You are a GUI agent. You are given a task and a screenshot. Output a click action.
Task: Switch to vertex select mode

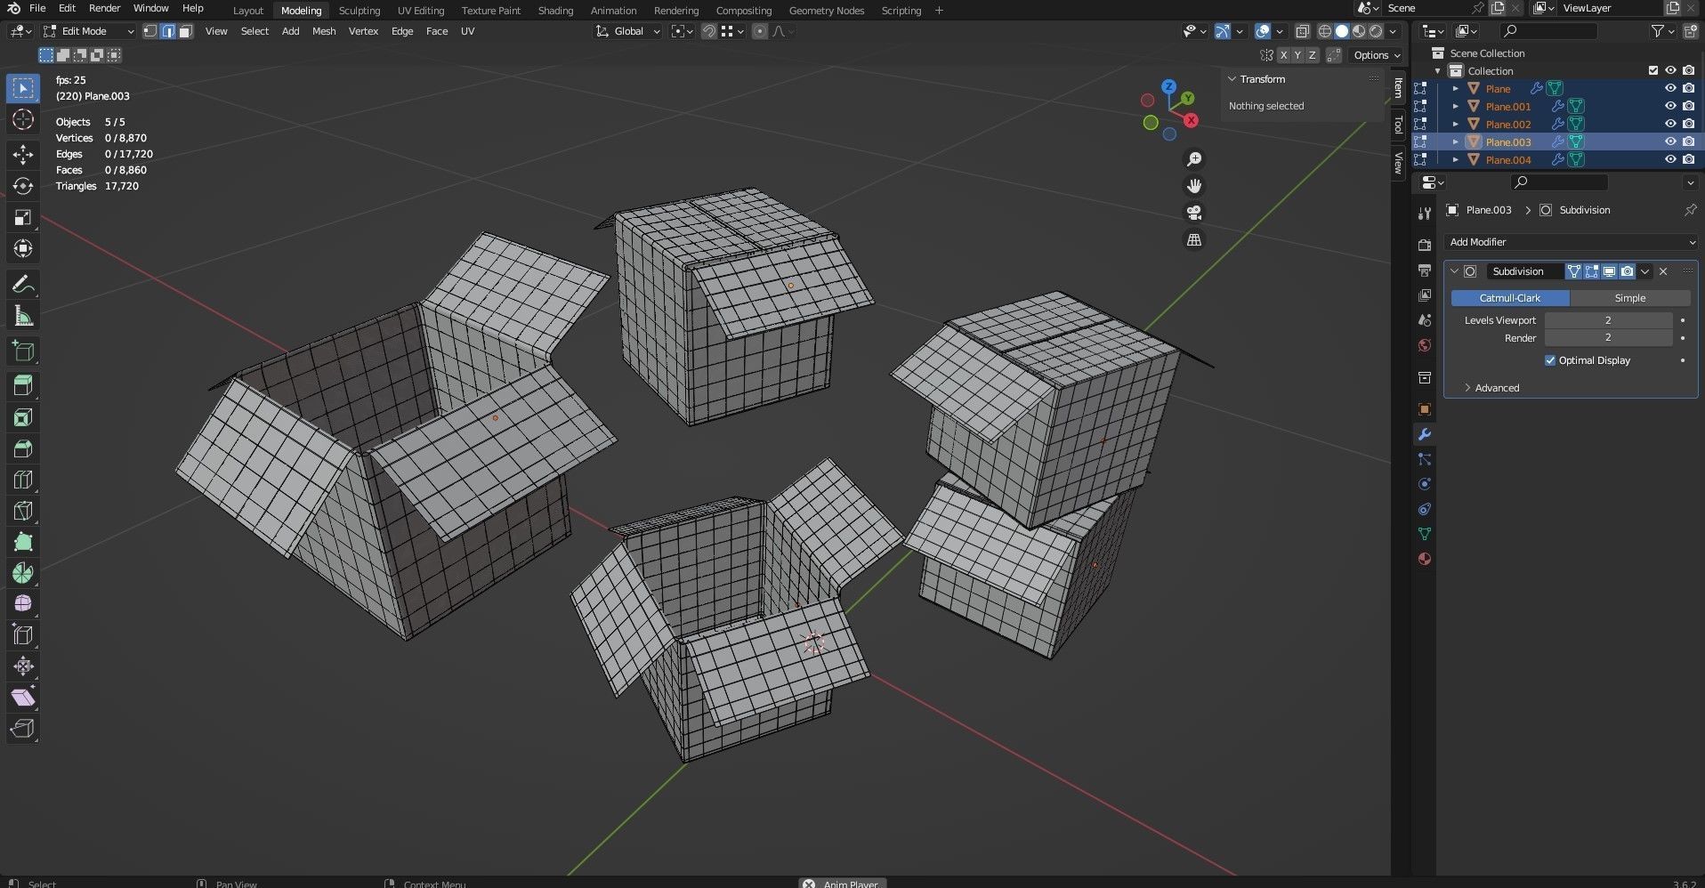tap(150, 31)
